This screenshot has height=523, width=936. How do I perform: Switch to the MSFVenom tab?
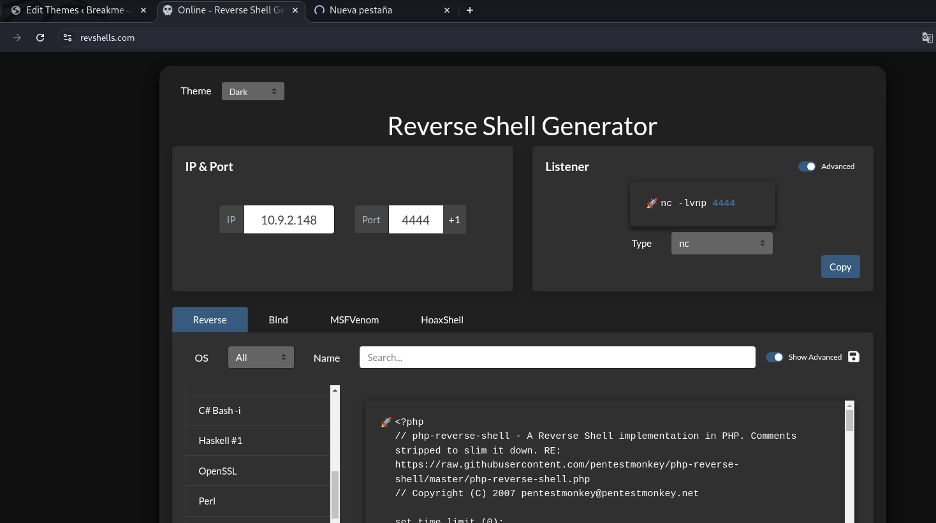pos(355,320)
